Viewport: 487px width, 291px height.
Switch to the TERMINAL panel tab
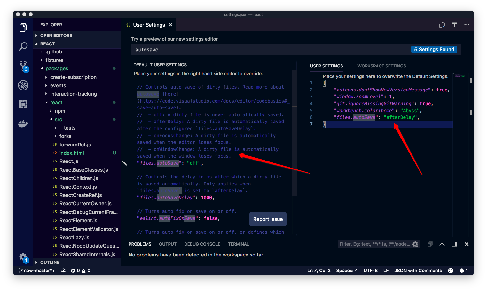(x=238, y=244)
